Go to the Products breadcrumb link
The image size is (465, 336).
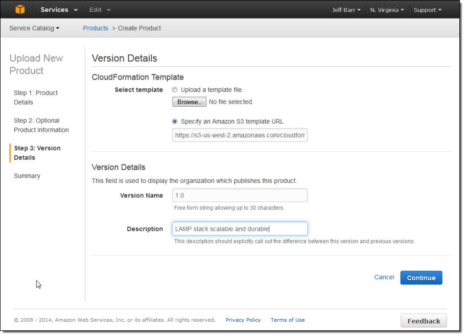(96, 28)
